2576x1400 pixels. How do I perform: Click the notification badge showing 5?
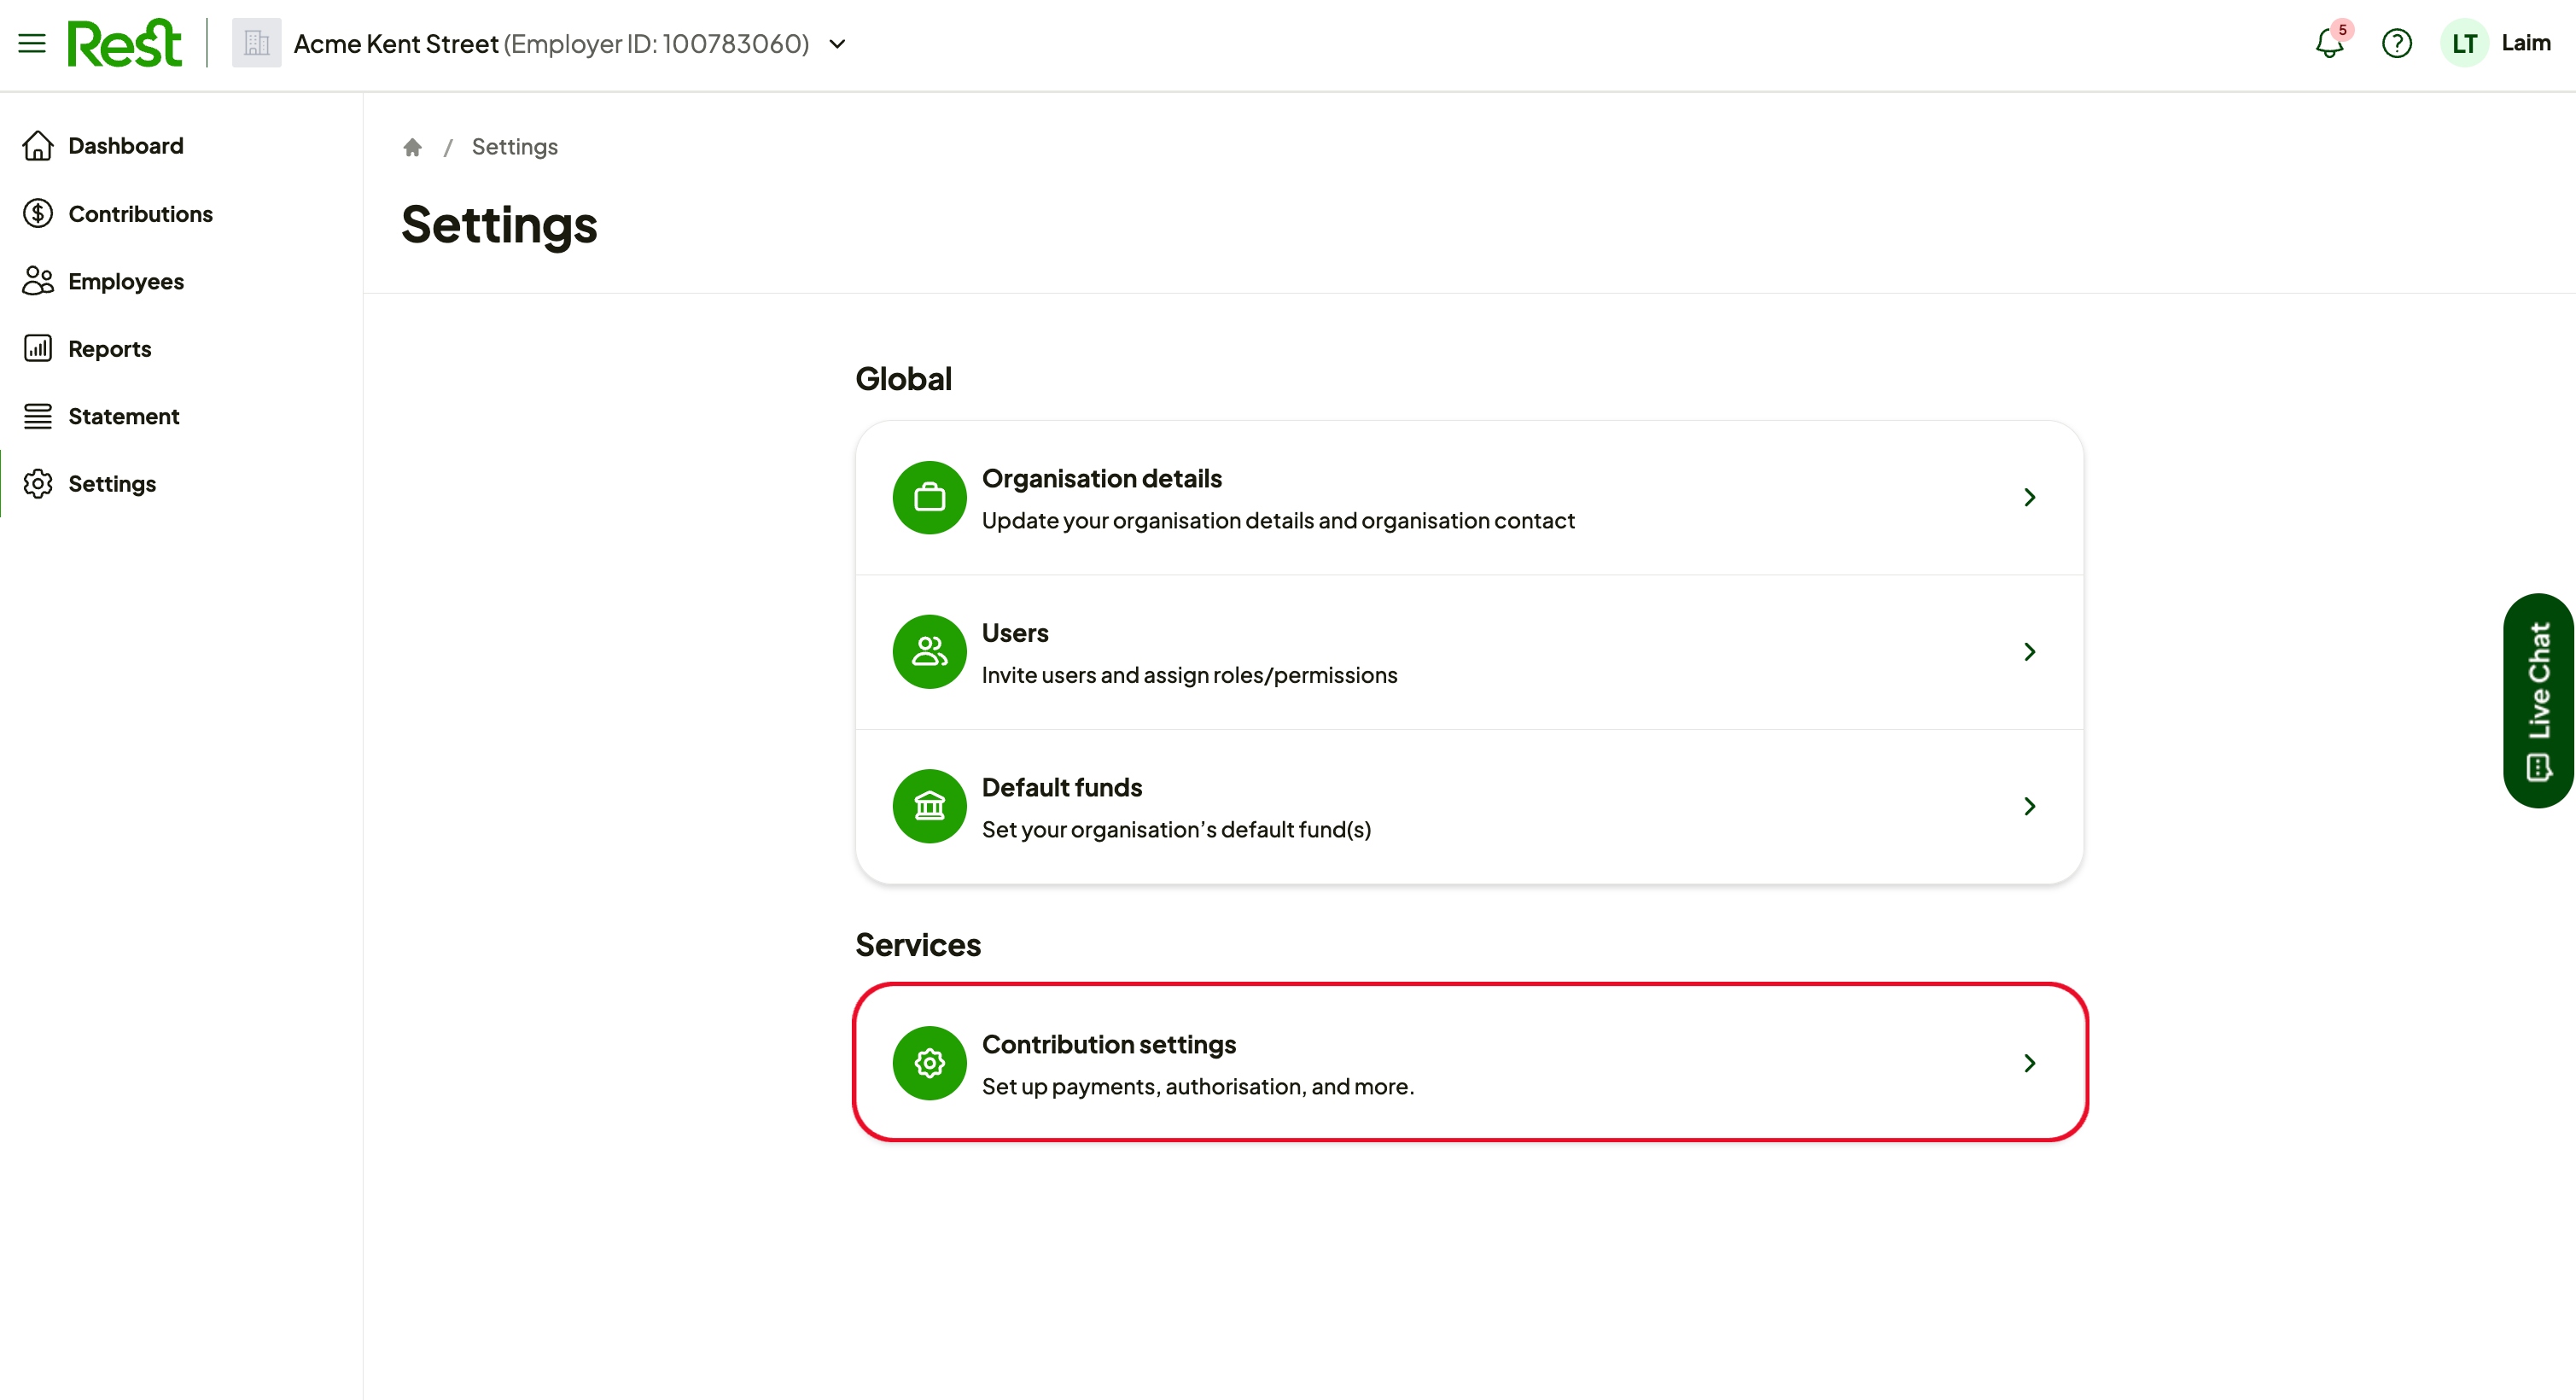pyautogui.click(x=2342, y=29)
